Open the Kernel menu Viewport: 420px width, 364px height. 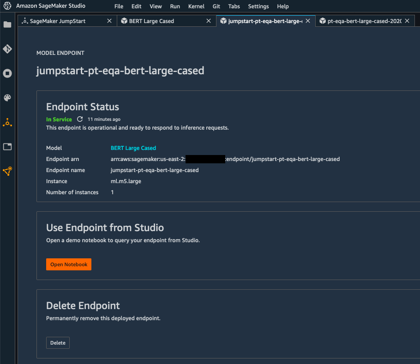(x=196, y=6)
